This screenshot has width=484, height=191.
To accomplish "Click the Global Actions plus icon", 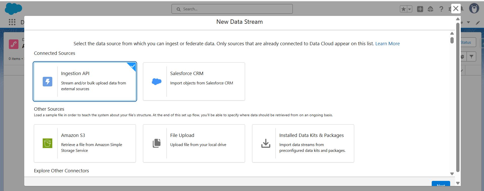I will (x=420, y=9).
